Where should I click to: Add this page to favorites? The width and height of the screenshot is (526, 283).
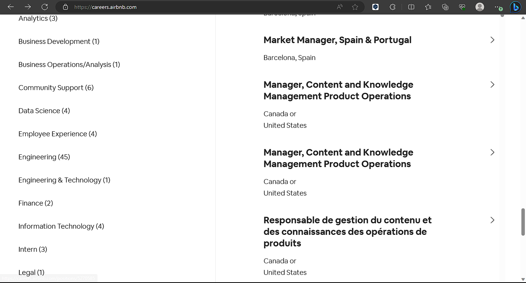(355, 7)
